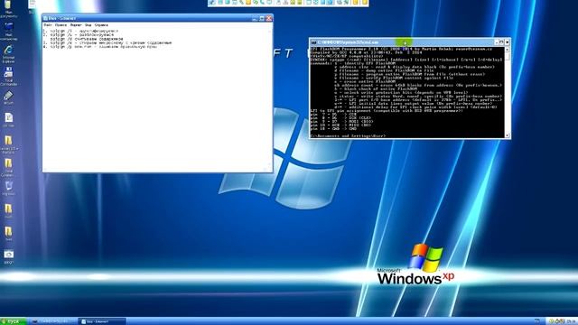Click Notepad line 4 'spipgm /p'

coord(100,47)
